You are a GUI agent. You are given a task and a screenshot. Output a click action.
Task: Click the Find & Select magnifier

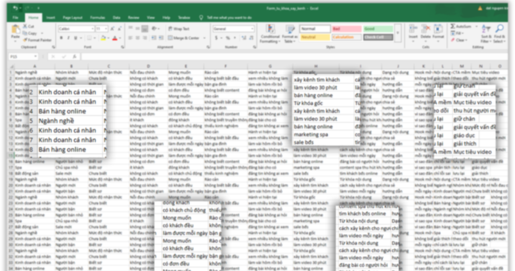[x=500, y=31]
